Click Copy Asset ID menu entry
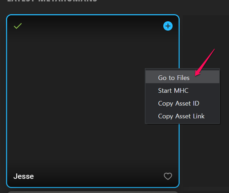229x193 pixels. click(179, 103)
